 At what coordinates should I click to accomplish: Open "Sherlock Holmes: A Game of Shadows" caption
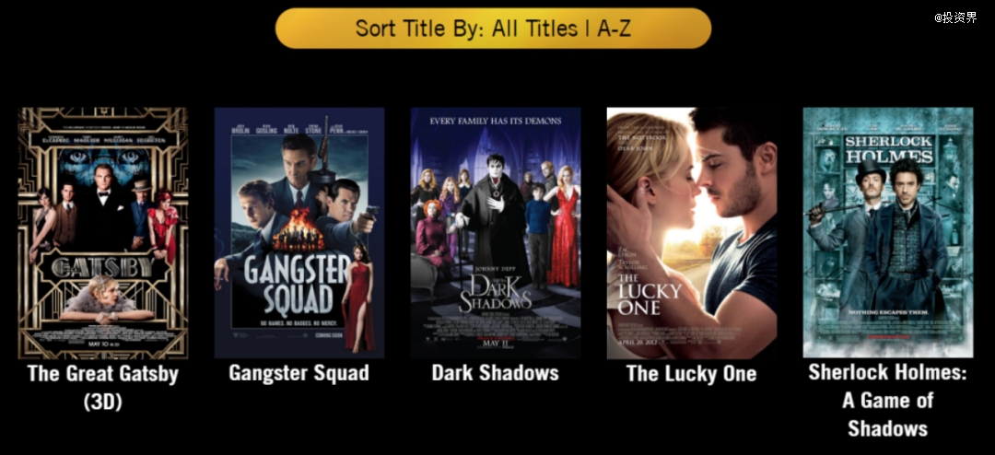coord(888,401)
